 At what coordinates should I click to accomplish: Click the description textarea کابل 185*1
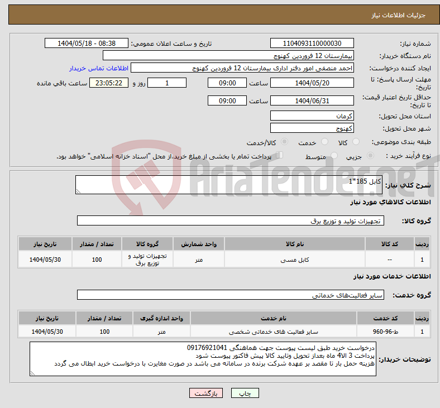(x=229, y=185)
